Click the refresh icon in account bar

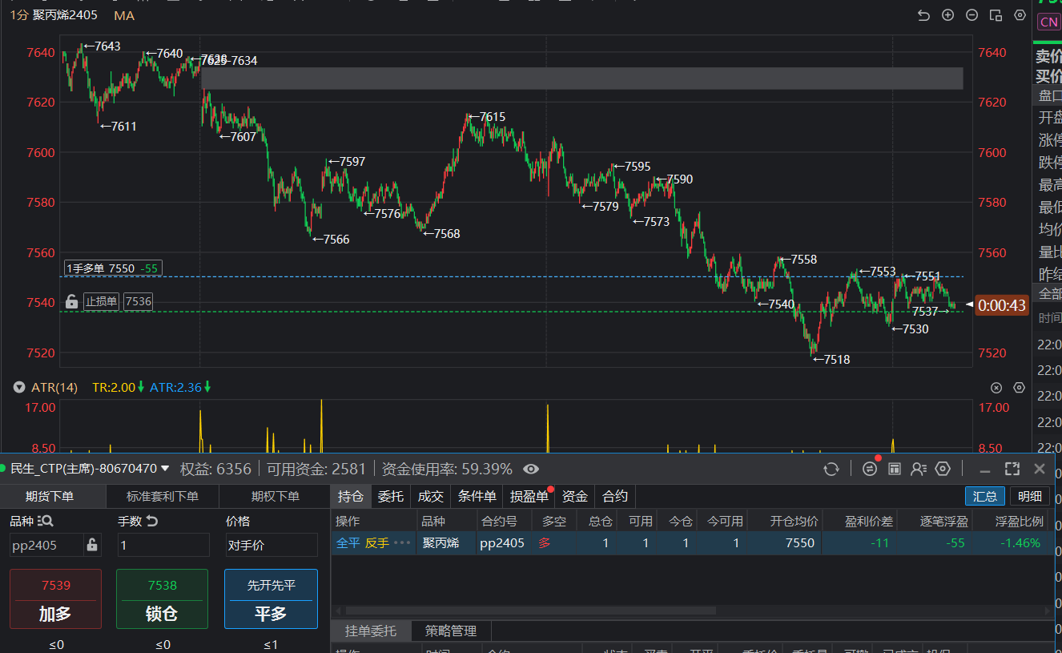(831, 469)
